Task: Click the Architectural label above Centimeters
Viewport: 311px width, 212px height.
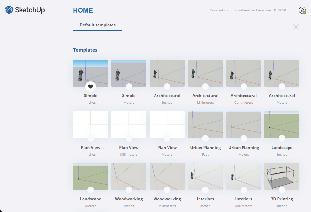Action: 244,96
